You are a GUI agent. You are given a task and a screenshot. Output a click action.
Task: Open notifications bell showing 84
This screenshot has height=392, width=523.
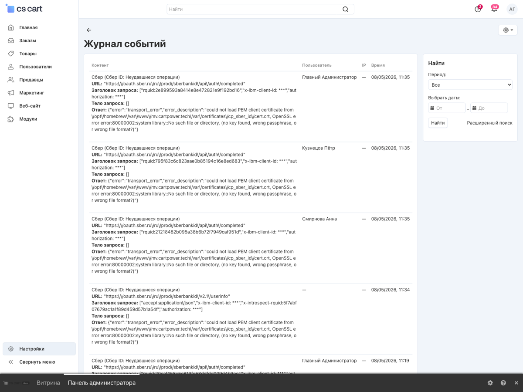(494, 9)
